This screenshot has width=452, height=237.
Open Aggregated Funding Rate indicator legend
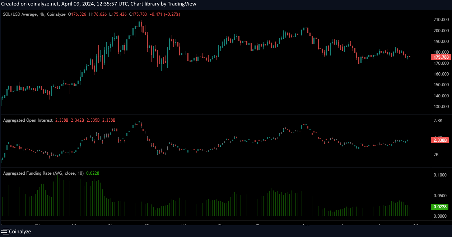(43, 173)
